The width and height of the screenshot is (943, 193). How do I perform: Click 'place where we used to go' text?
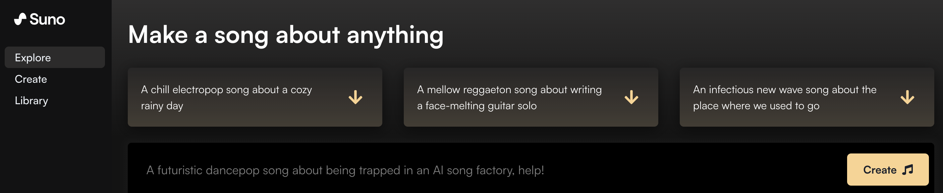pos(756,106)
